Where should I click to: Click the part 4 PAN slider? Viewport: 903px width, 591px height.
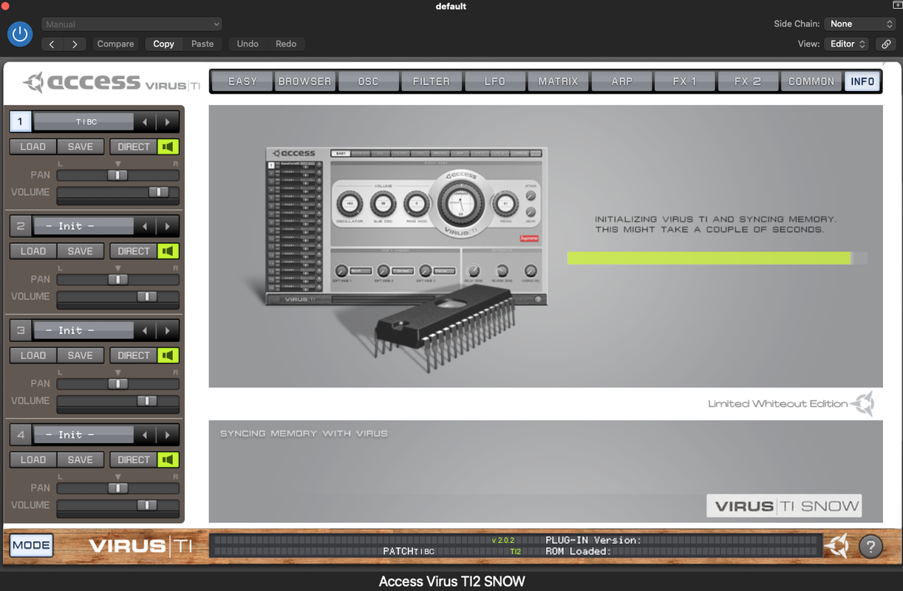pos(118,488)
